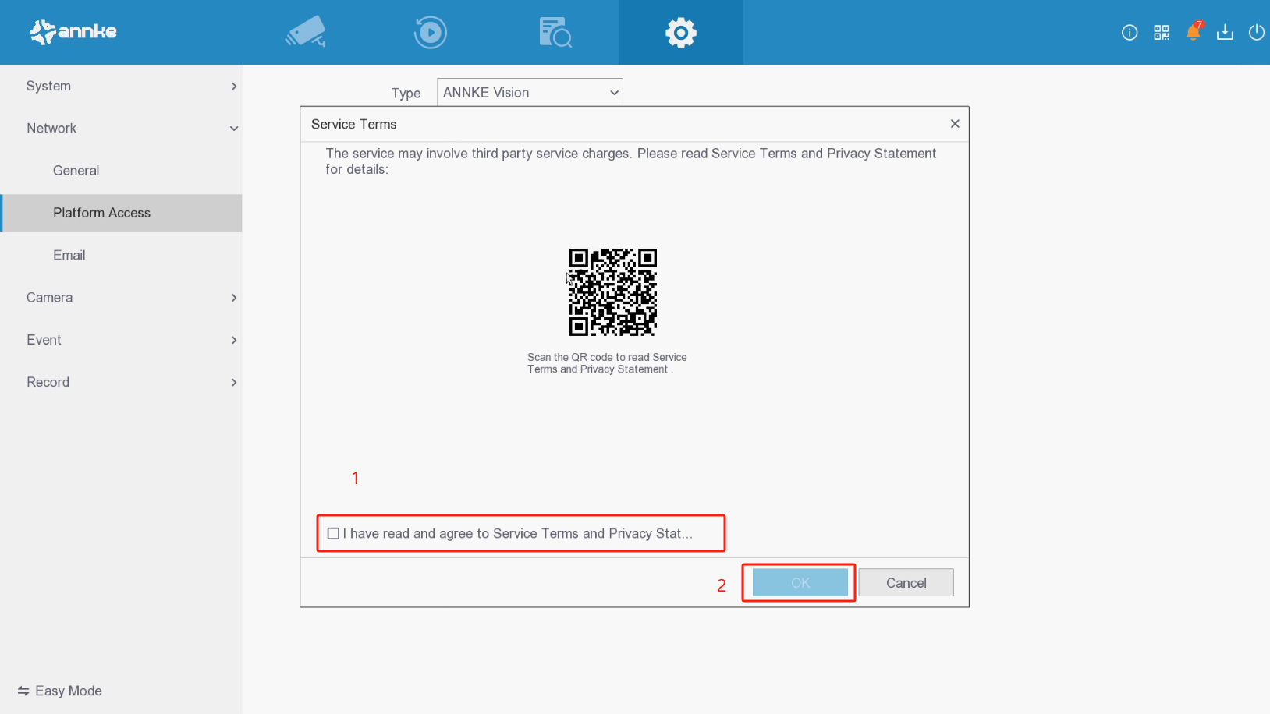Expand the Camera menu chevron
Image resolution: width=1270 pixels, height=714 pixels.
coord(233,298)
